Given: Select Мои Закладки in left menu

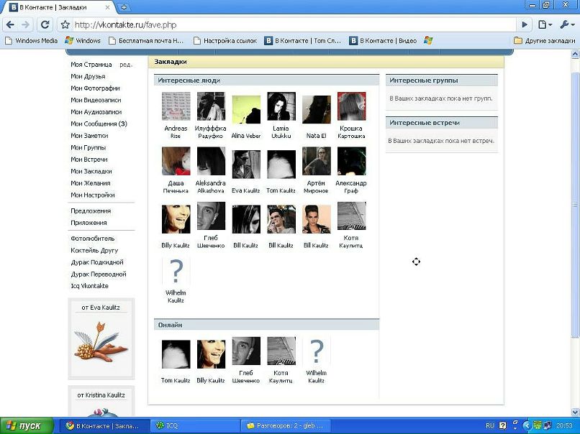Looking at the screenshot, I should coord(91,171).
